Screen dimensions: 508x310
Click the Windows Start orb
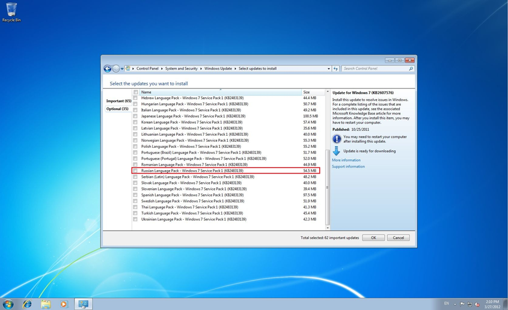8,304
